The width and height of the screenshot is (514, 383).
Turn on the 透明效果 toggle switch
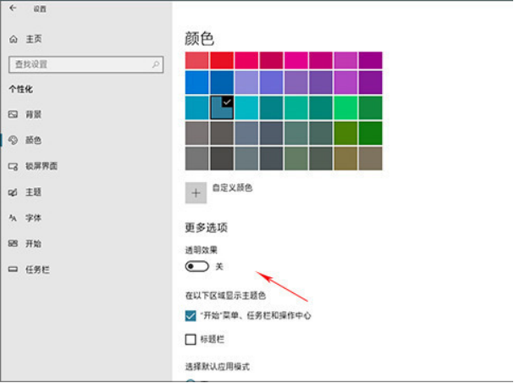pyautogui.click(x=196, y=266)
